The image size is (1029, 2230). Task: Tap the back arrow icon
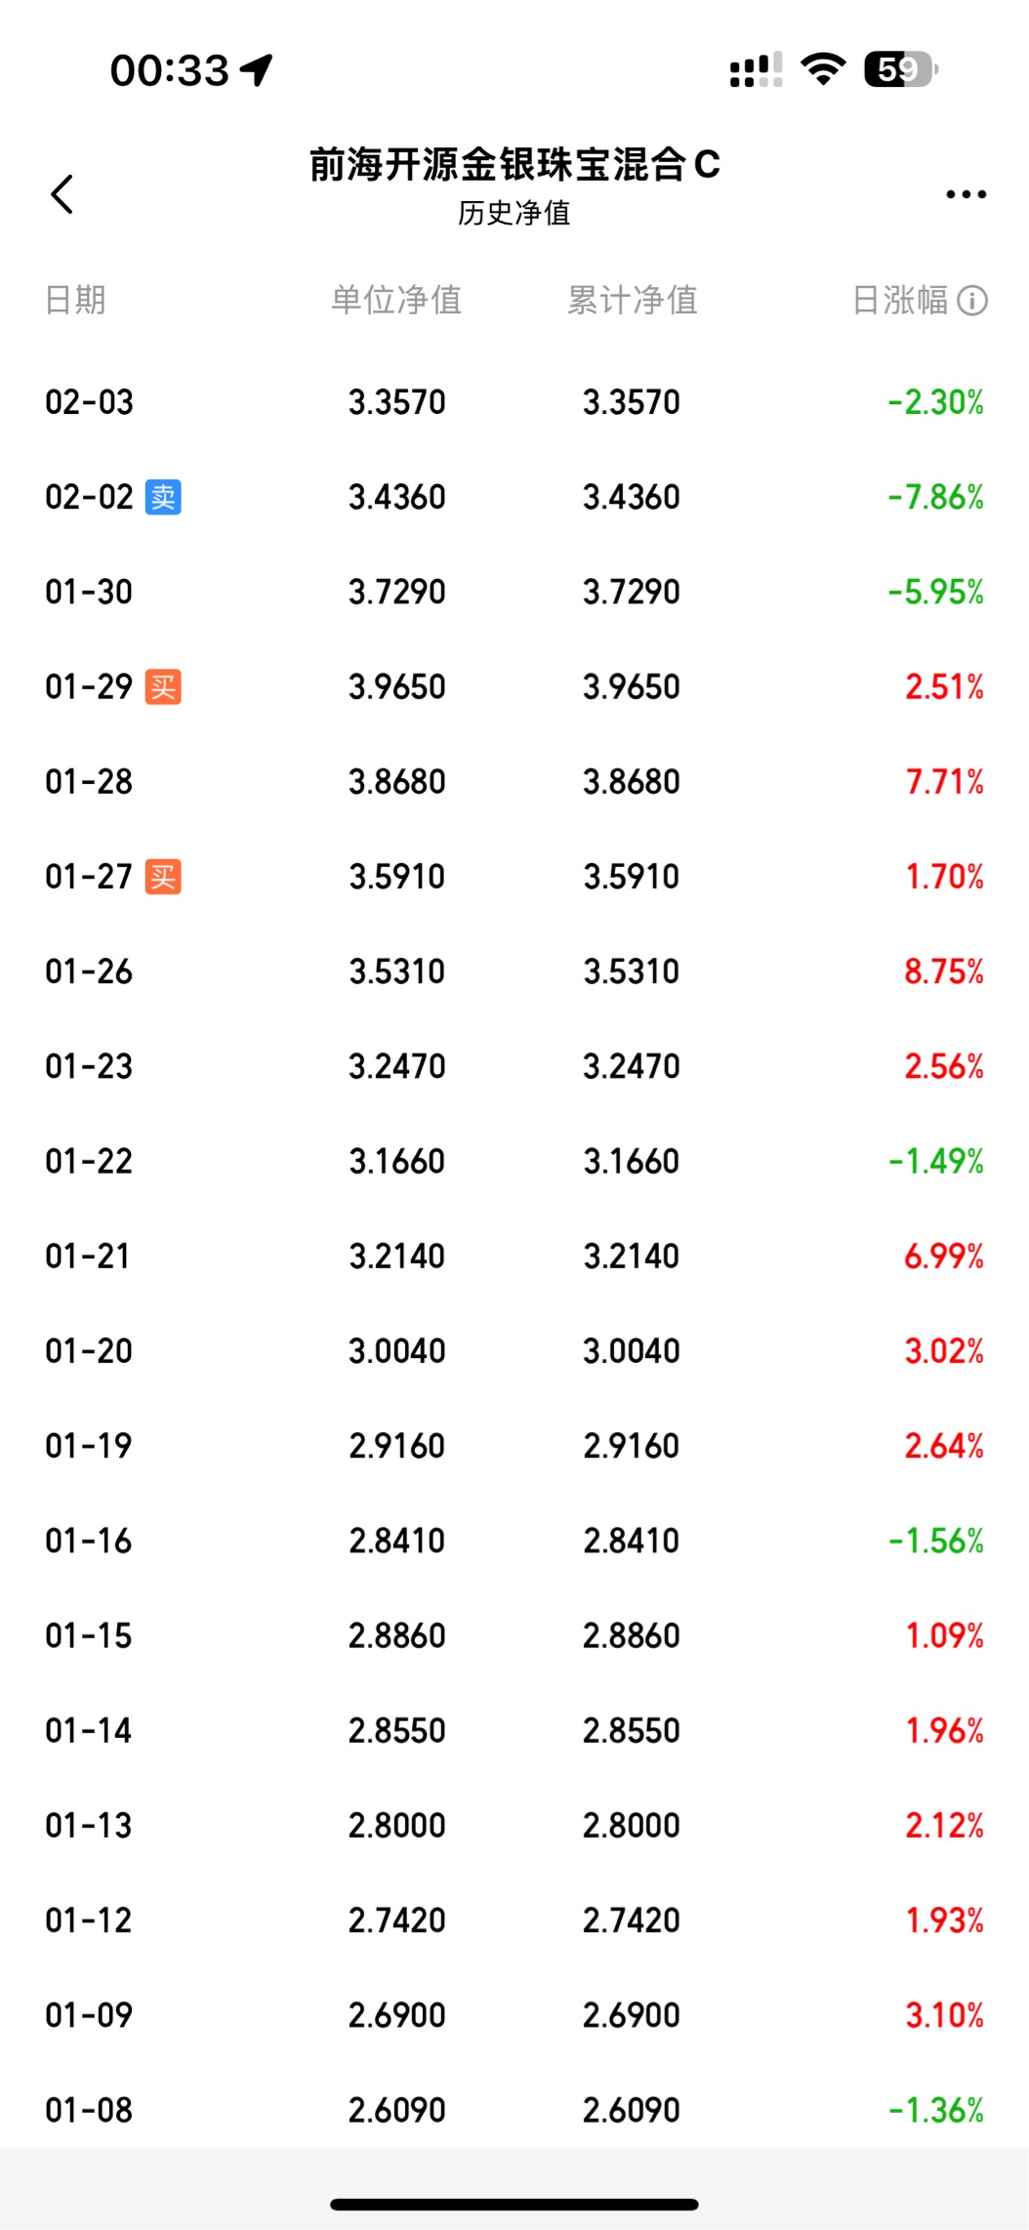pyautogui.click(x=62, y=193)
